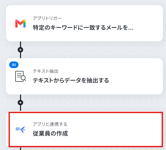166x150 pixels.
Task: Click the connector line above the first plus button
Action: (21, 44)
